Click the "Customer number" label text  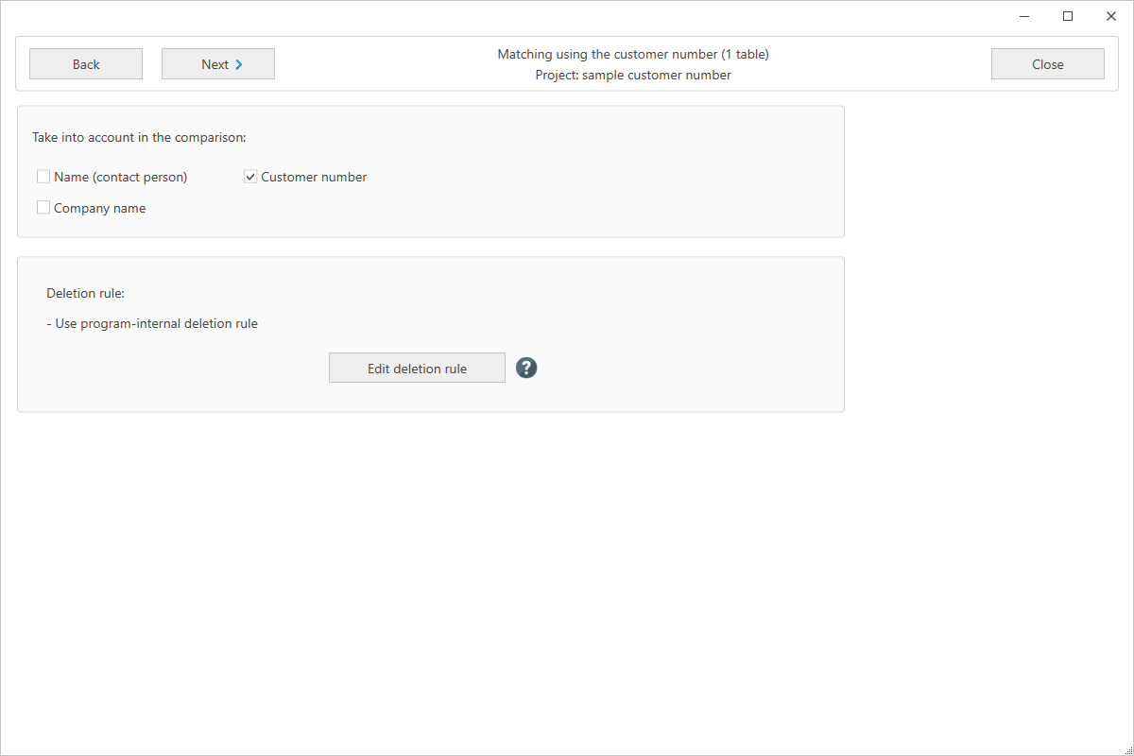click(314, 177)
